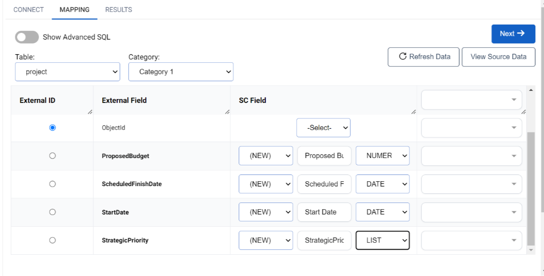Click the StrategicPric name input field
Image resolution: width=544 pixels, height=276 pixels.
(x=324, y=240)
